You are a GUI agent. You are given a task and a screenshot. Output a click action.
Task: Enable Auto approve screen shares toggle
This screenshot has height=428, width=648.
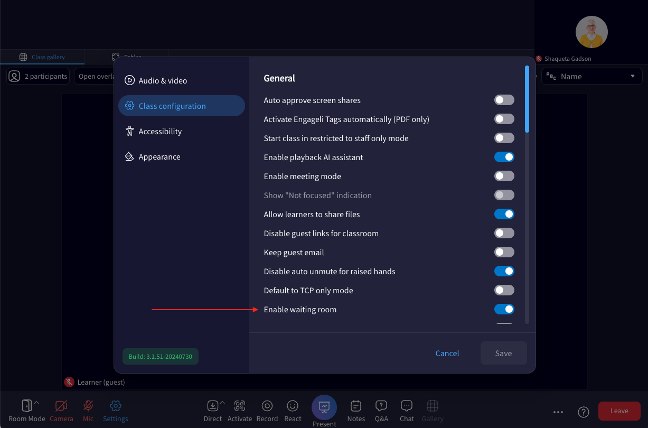504,100
